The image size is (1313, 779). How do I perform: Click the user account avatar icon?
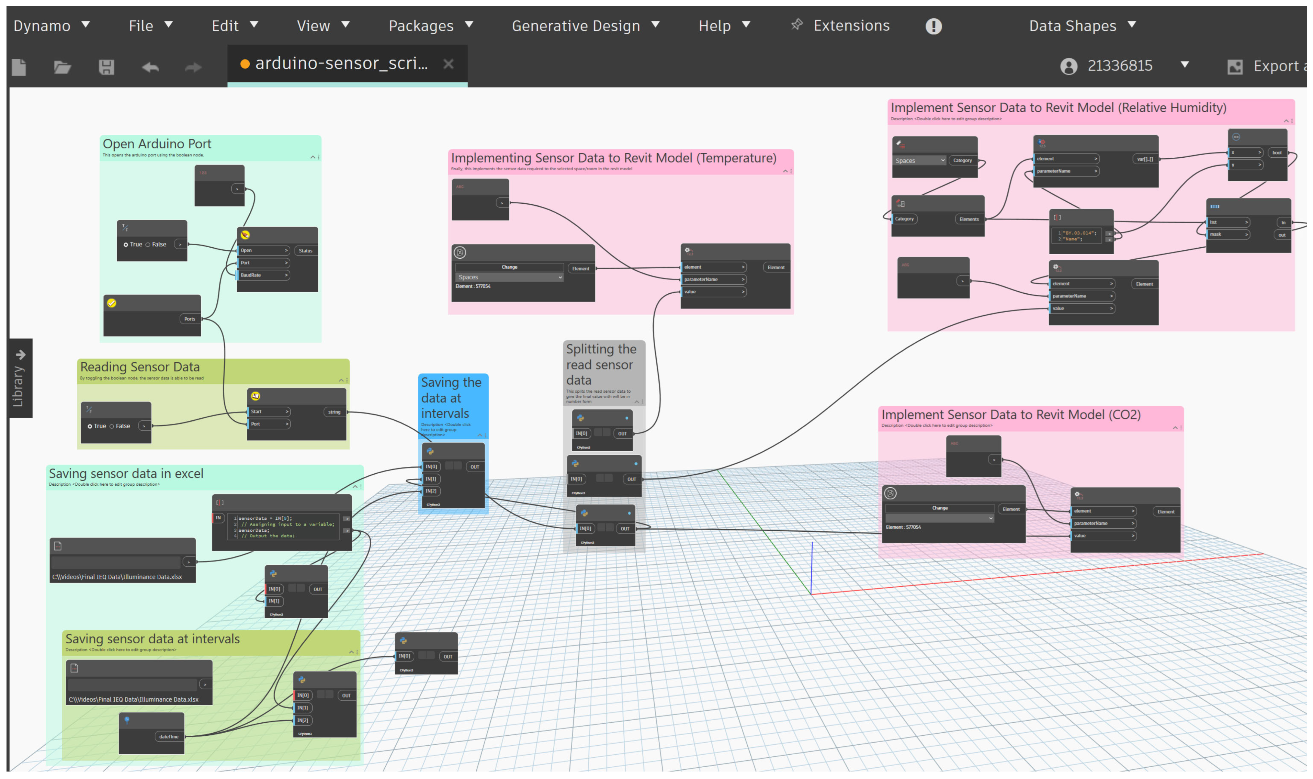(x=1068, y=66)
